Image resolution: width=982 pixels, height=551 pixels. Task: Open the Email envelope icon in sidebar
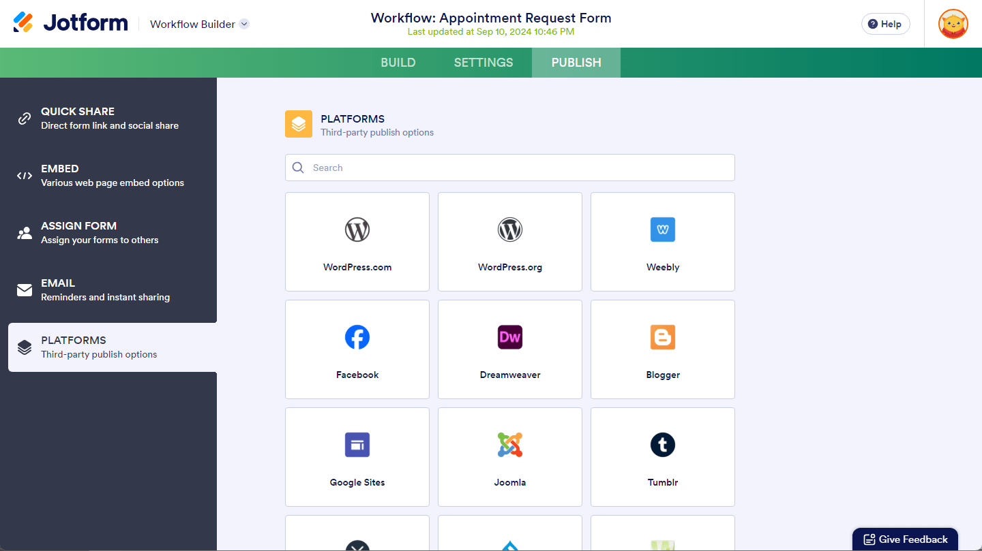[x=25, y=290]
